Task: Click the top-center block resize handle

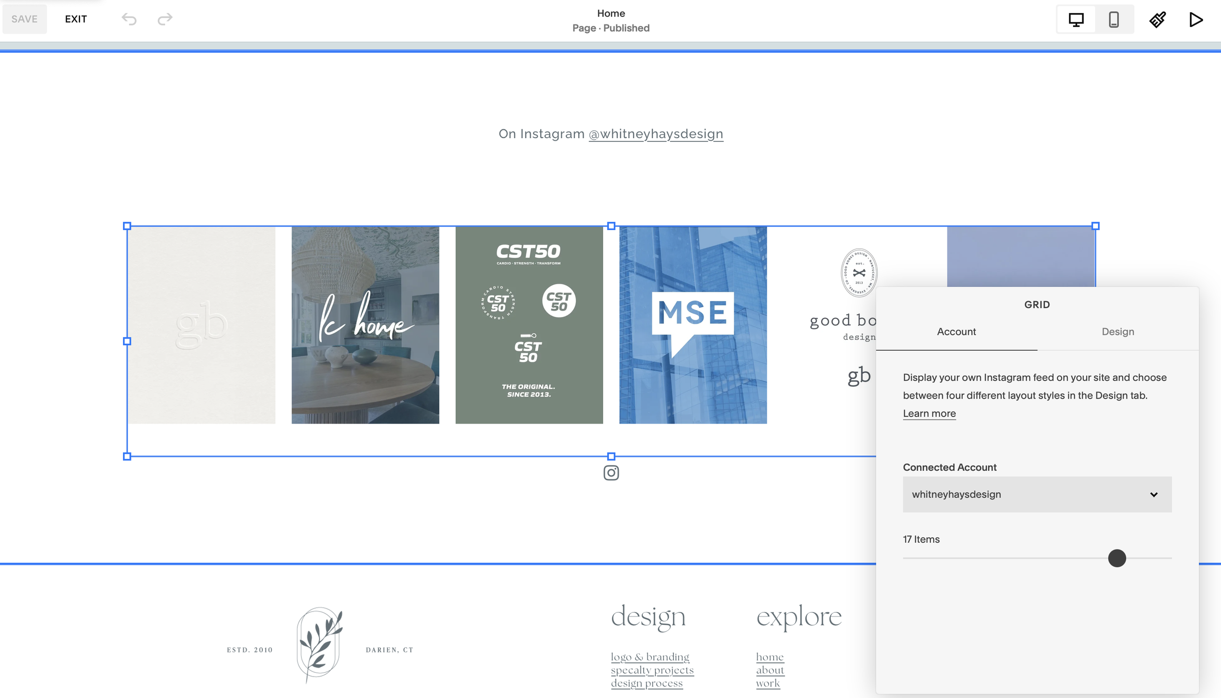Action: point(611,226)
